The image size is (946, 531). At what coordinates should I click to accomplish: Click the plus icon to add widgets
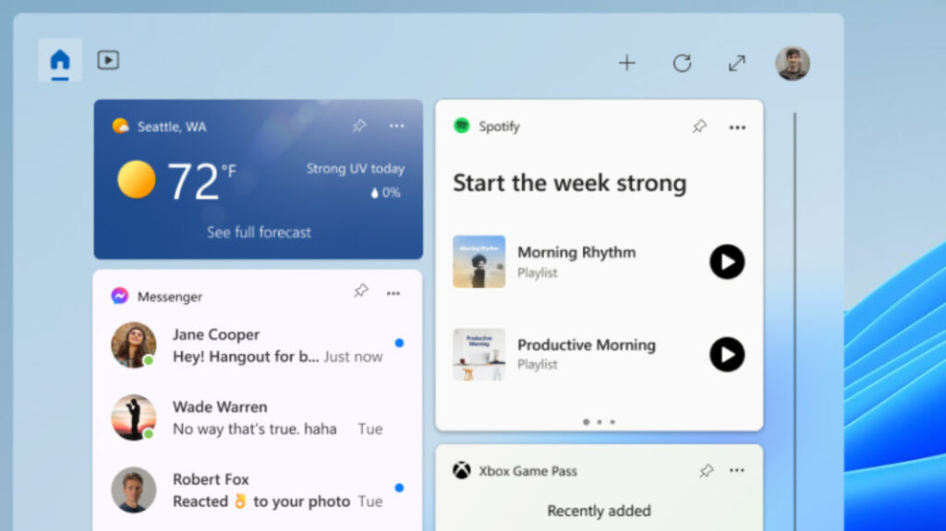[x=627, y=63]
